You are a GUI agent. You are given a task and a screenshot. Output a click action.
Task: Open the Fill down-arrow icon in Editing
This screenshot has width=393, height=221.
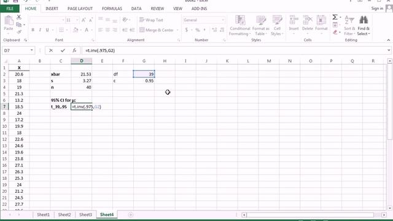point(335,25)
